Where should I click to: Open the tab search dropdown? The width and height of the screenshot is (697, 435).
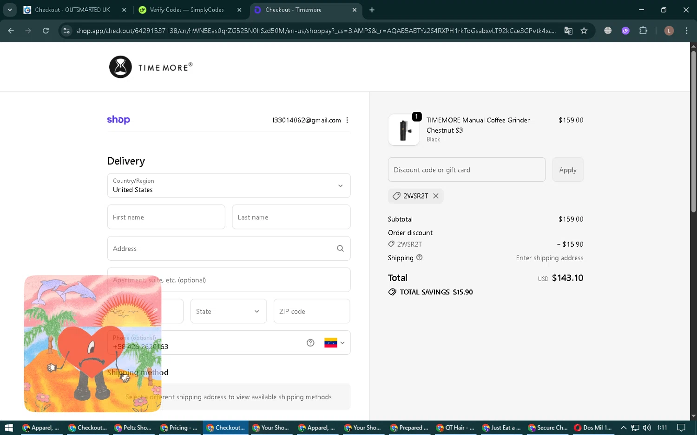(x=9, y=10)
